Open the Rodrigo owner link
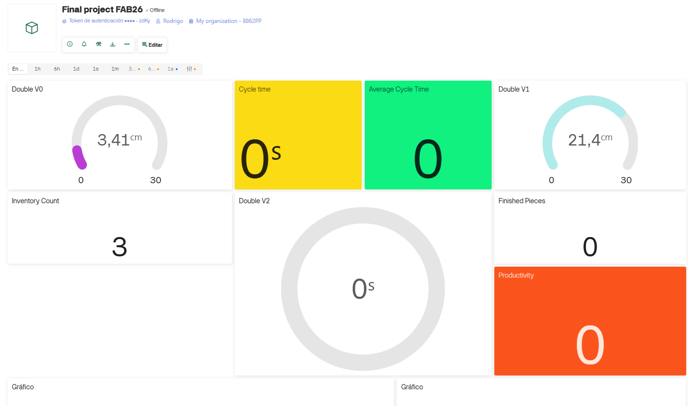Viewport: 688px width, 406px height. tap(169, 21)
